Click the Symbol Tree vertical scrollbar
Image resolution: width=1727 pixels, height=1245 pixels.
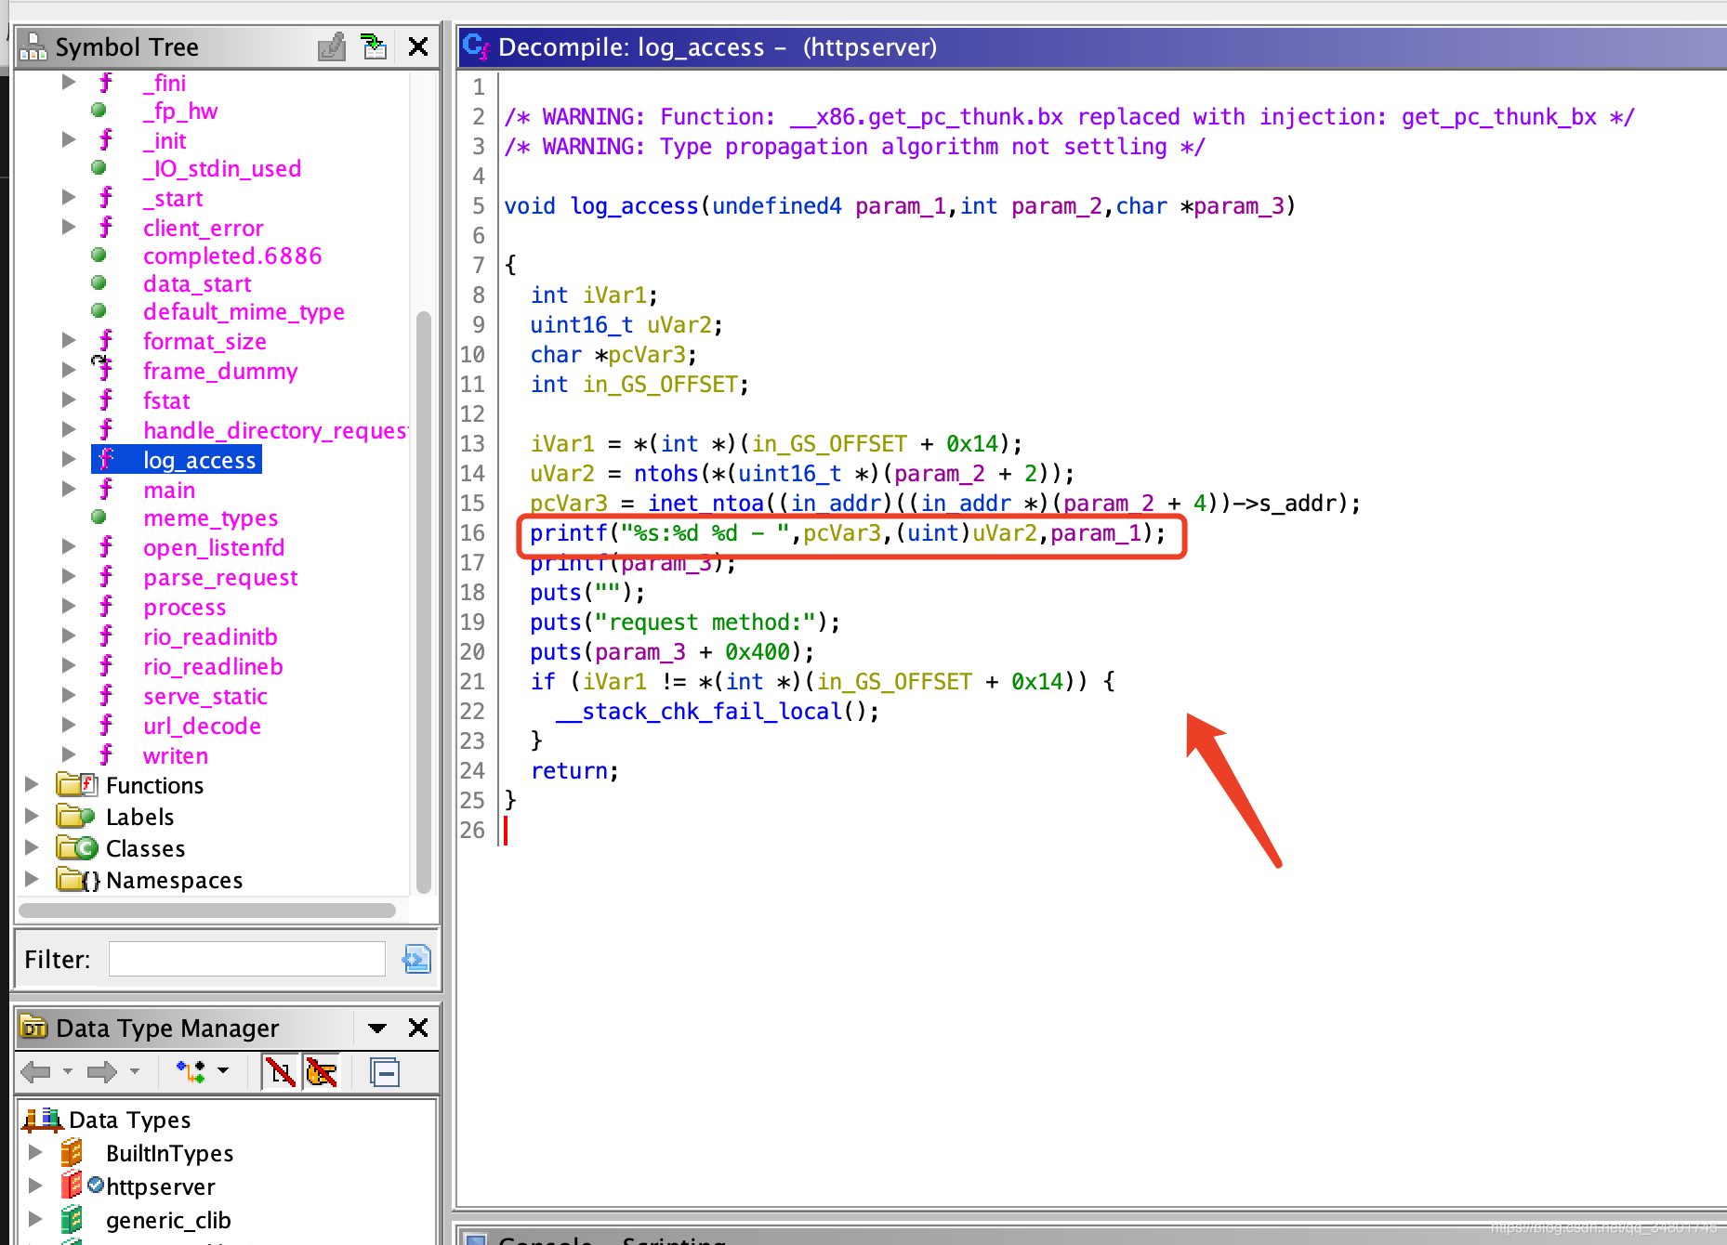(424, 602)
